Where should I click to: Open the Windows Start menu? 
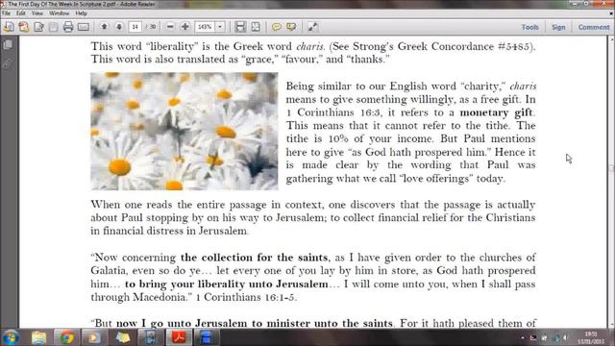(11, 337)
